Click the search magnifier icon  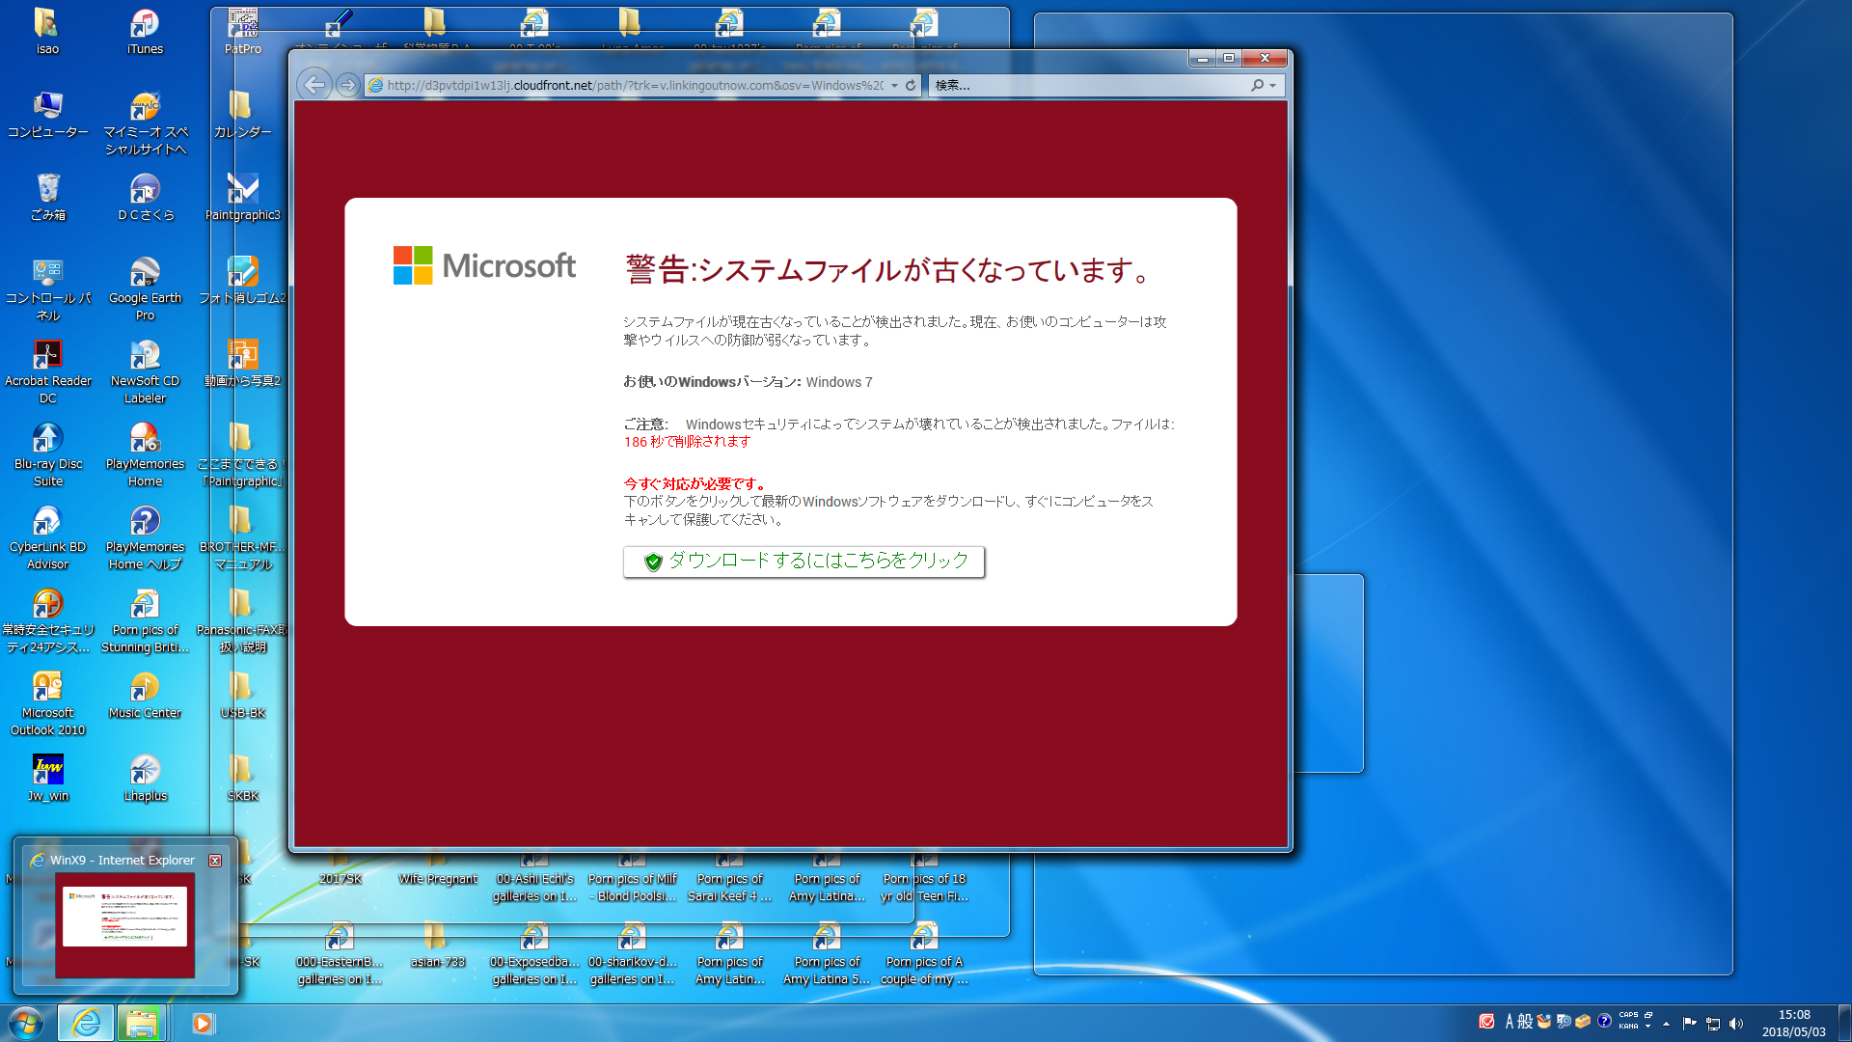1257,85
